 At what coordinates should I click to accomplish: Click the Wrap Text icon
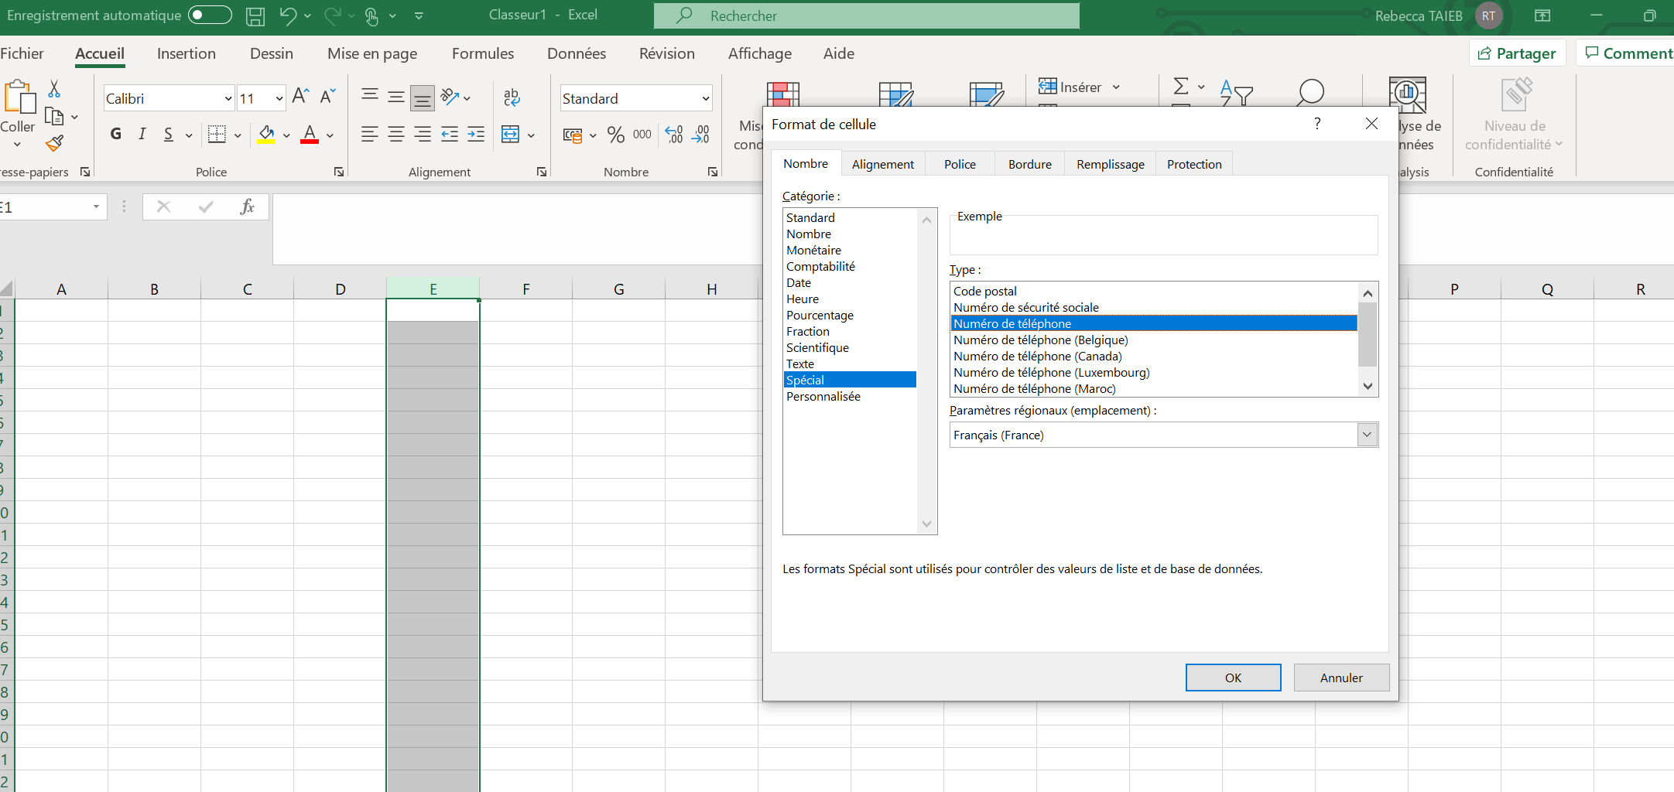tap(512, 97)
